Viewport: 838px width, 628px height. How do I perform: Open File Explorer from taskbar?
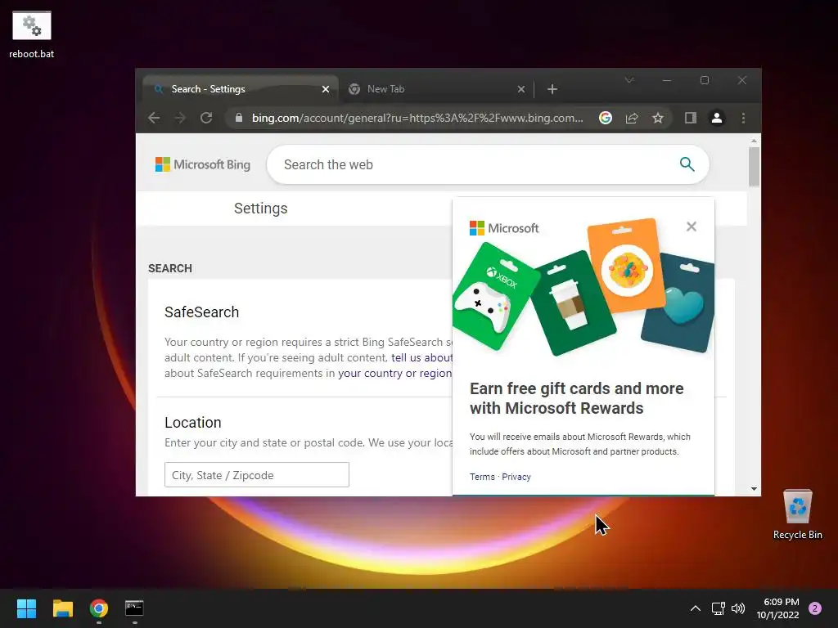tap(62, 608)
